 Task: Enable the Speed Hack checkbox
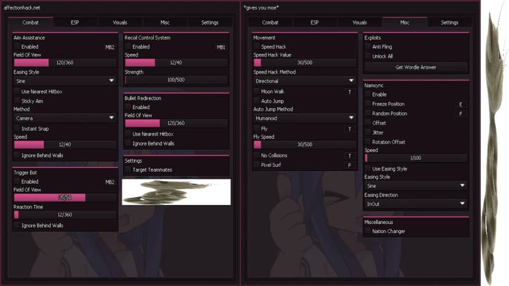(257, 47)
